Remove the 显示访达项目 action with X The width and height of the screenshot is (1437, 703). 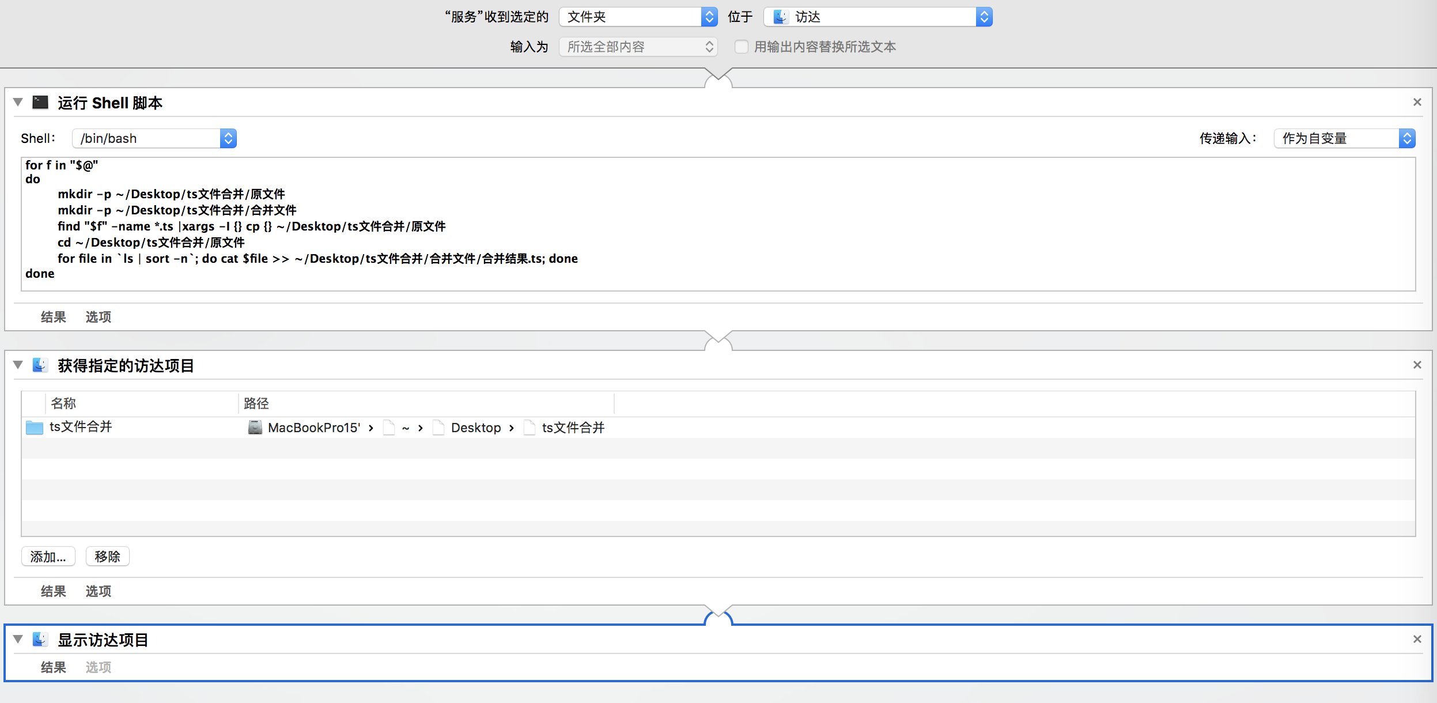pyautogui.click(x=1417, y=640)
